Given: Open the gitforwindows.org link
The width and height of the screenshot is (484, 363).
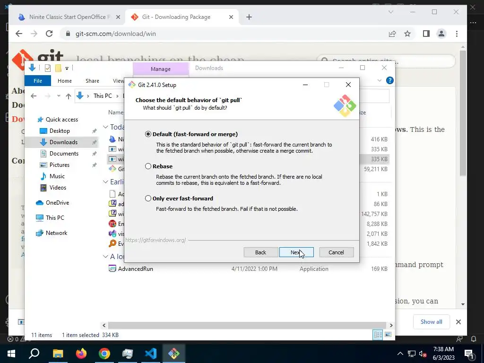Looking at the screenshot, I should click(156, 240).
